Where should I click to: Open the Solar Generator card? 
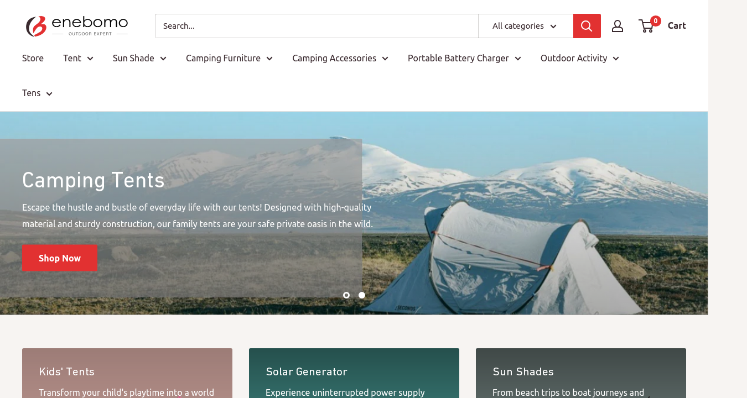[354, 373]
